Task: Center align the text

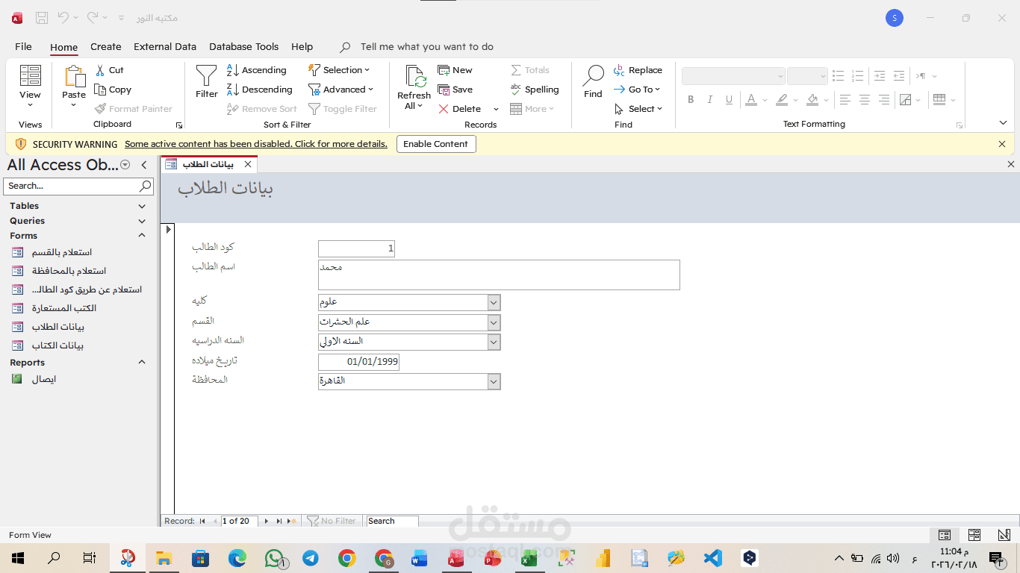Action: click(864, 99)
